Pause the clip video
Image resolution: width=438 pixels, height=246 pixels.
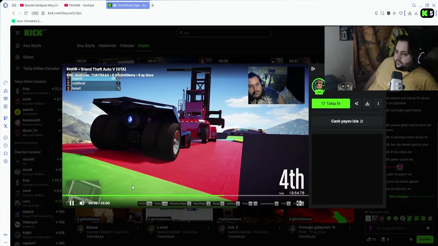[72, 203]
